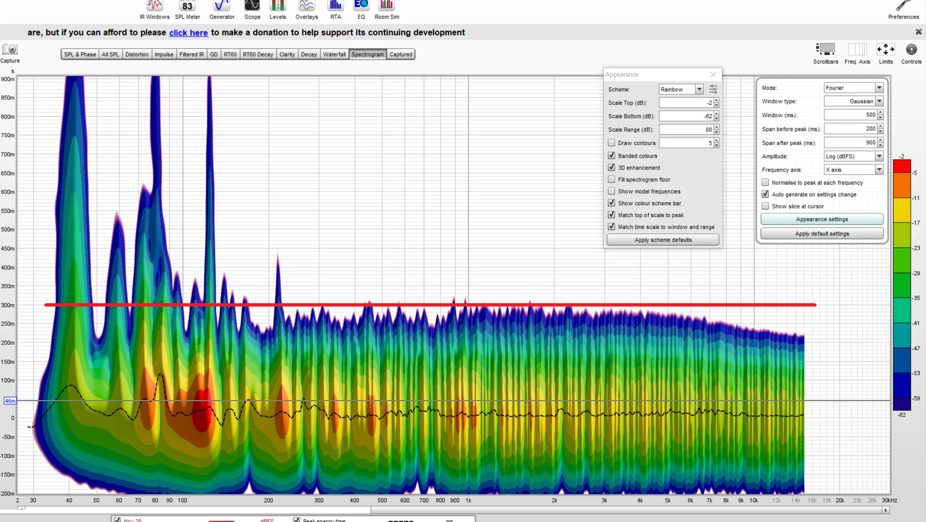Enable Show slice at cursor
926x522 pixels.
[765, 206]
